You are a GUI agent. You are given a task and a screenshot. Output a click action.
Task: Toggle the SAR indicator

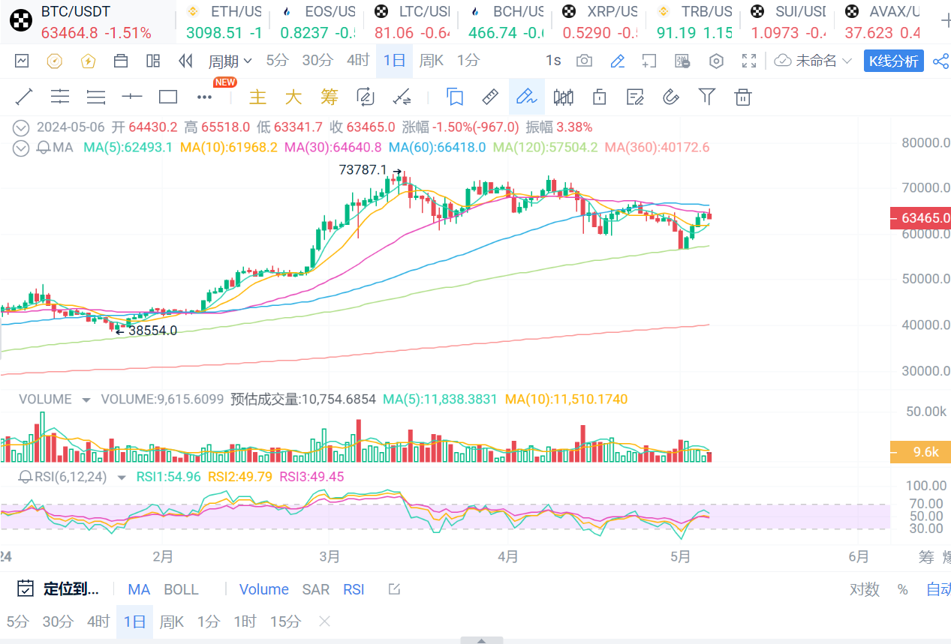tap(315, 589)
